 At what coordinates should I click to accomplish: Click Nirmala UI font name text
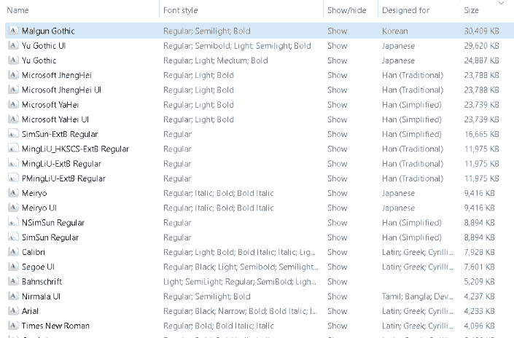41,296
